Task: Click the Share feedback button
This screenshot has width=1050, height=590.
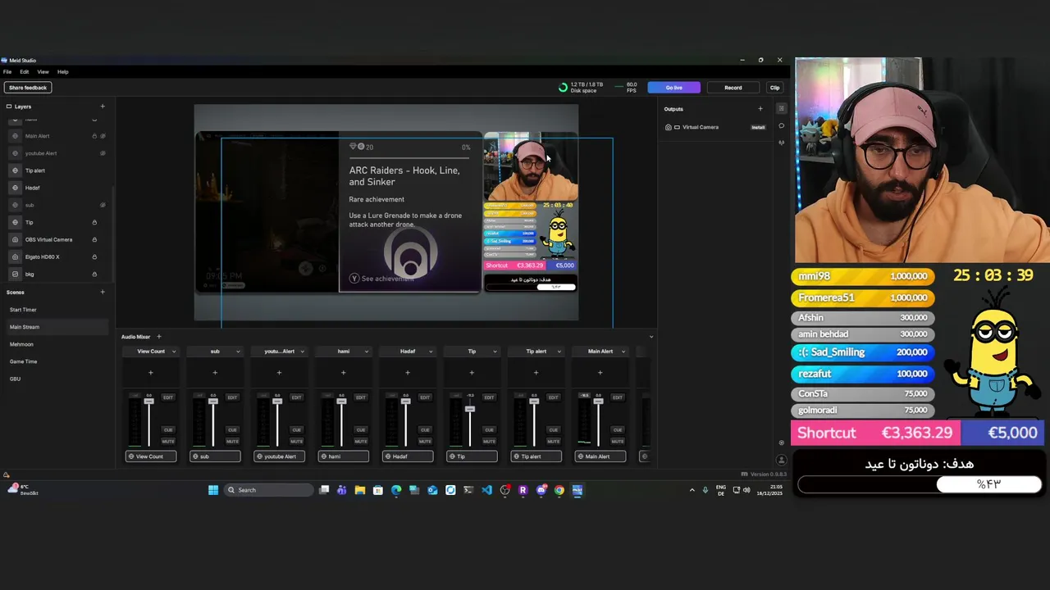Action: 28,88
